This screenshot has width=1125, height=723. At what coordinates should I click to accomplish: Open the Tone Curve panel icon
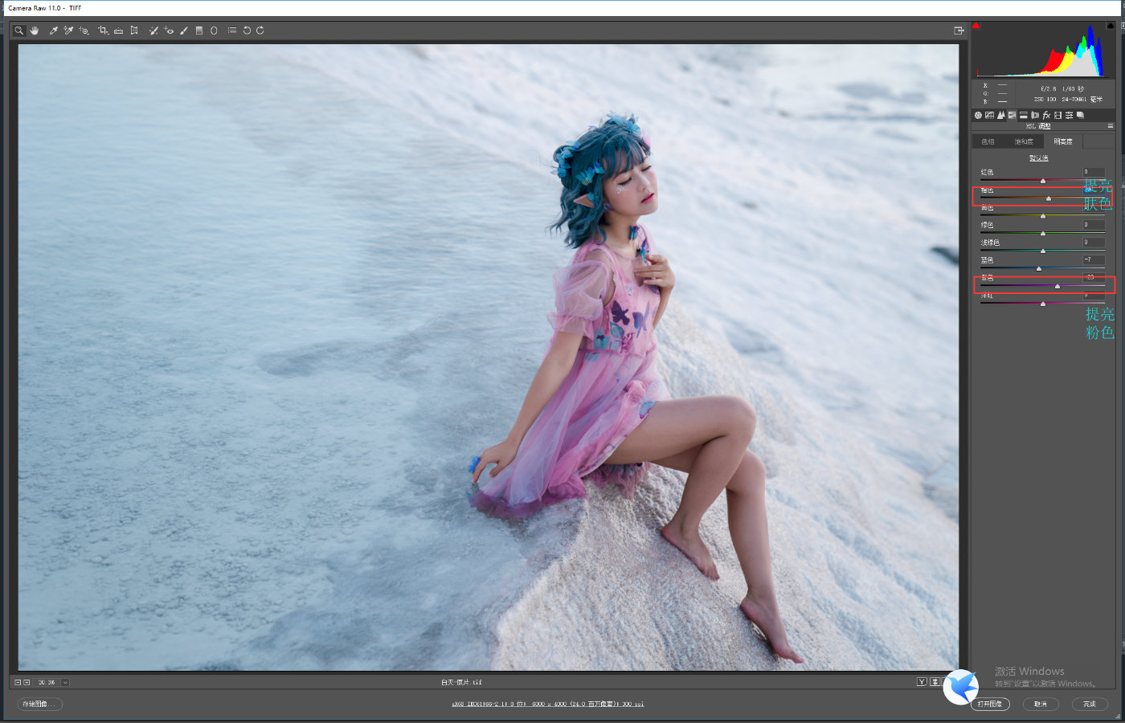coord(989,115)
